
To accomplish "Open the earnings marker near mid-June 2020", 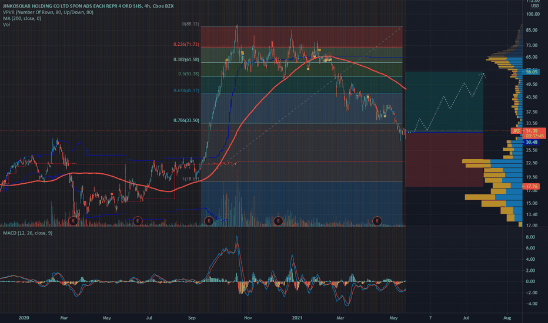I will [138, 221].
